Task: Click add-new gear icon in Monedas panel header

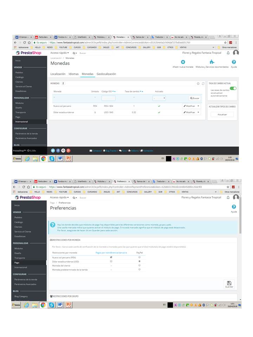Action: (x=198, y=84)
